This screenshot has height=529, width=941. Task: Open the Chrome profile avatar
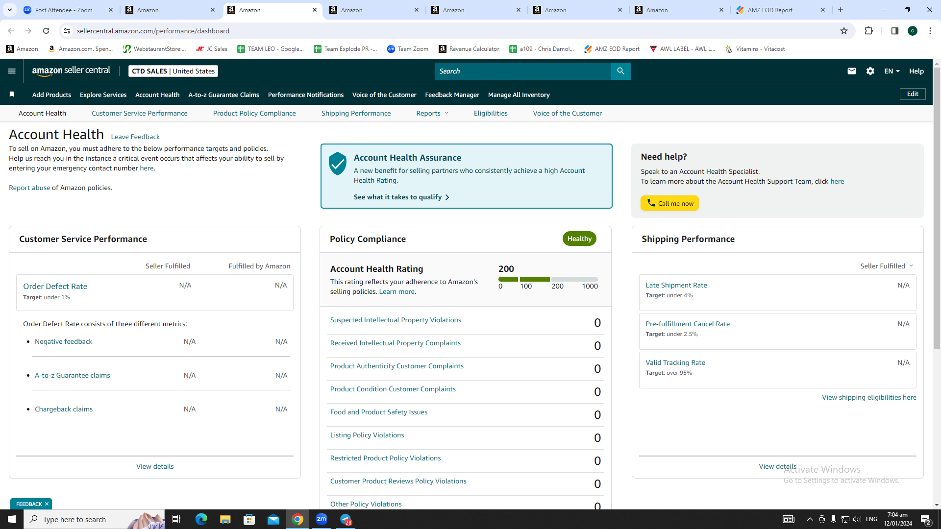913,31
